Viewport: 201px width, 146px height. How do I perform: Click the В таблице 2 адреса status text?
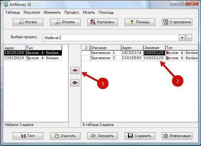tap(98, 125)
